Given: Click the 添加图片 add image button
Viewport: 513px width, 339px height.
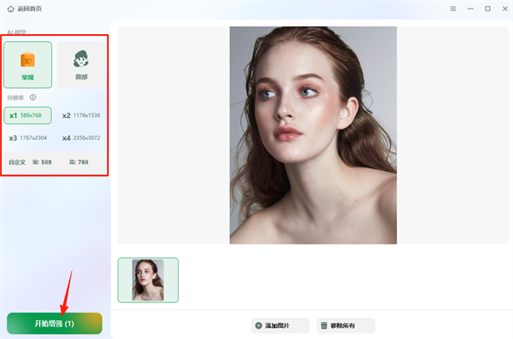Looking at the screenshot, I should [x=280, y=325].
